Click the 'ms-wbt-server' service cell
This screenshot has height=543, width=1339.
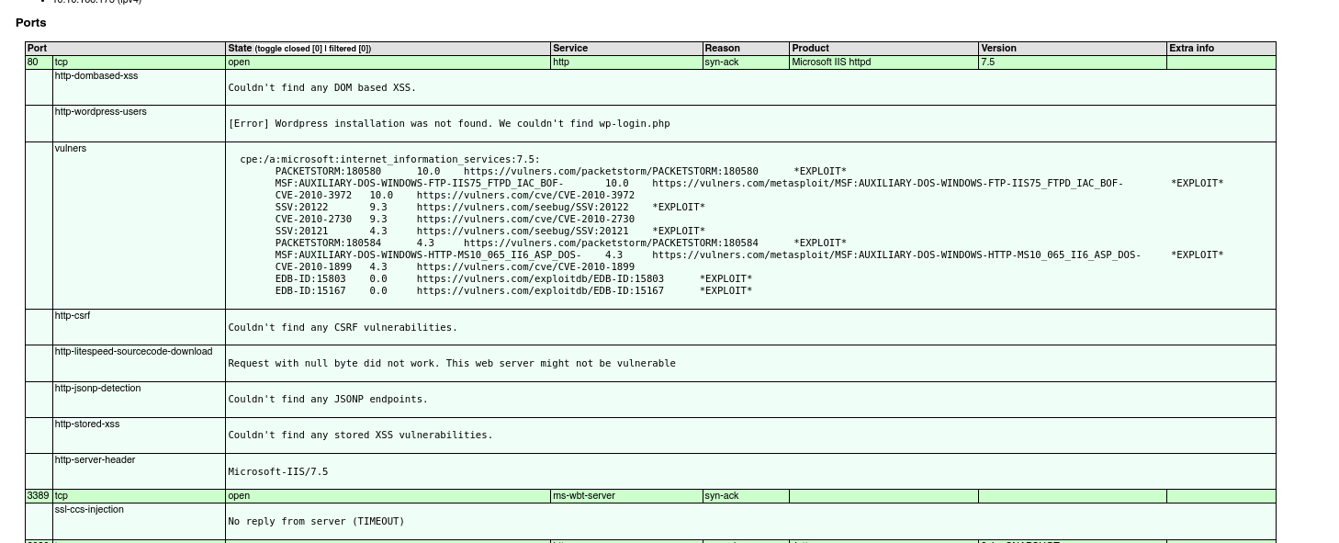coord(626,496)
